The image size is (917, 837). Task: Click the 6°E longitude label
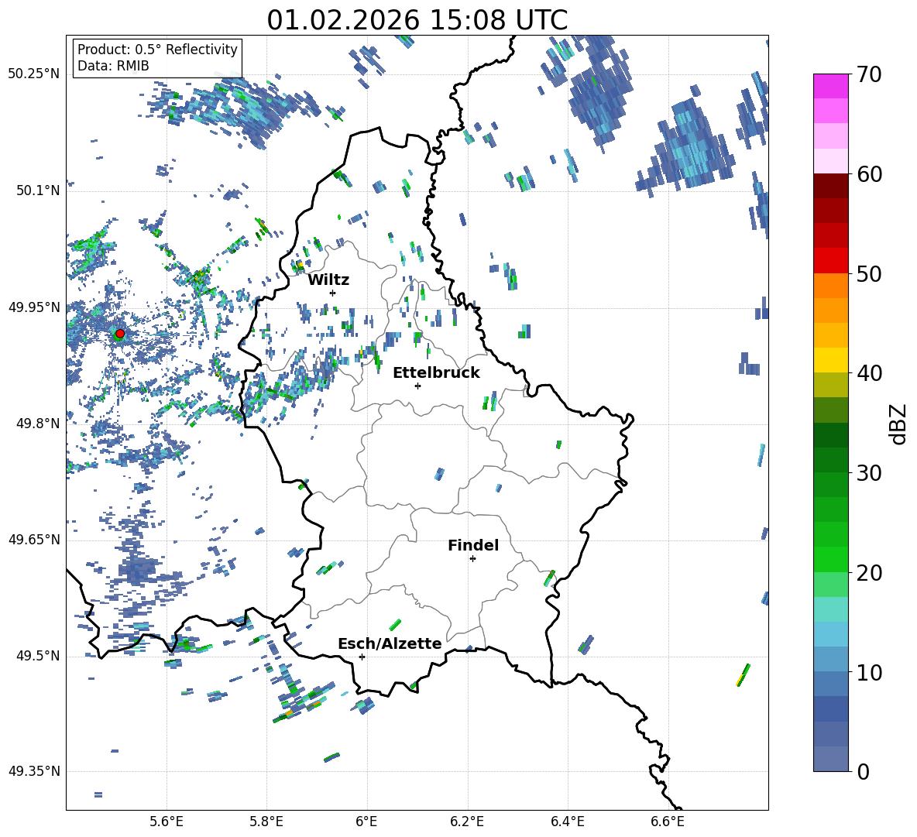point(366,822)
